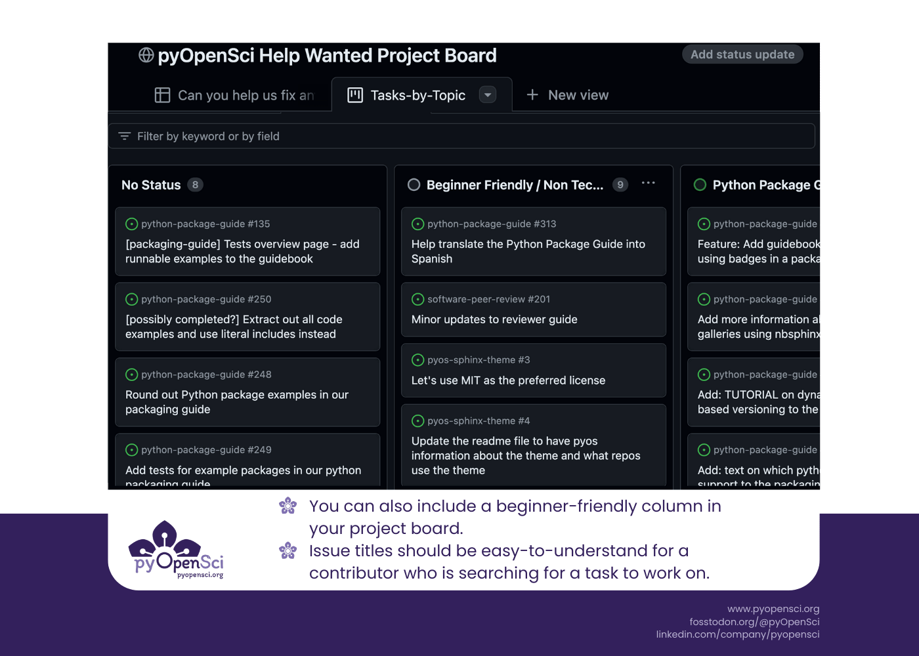Click the 'Beginner Friendly / Non Tec...' column heading
Image resolution: width=919 pixels, height=656 pixels.
tap(515, 185)
